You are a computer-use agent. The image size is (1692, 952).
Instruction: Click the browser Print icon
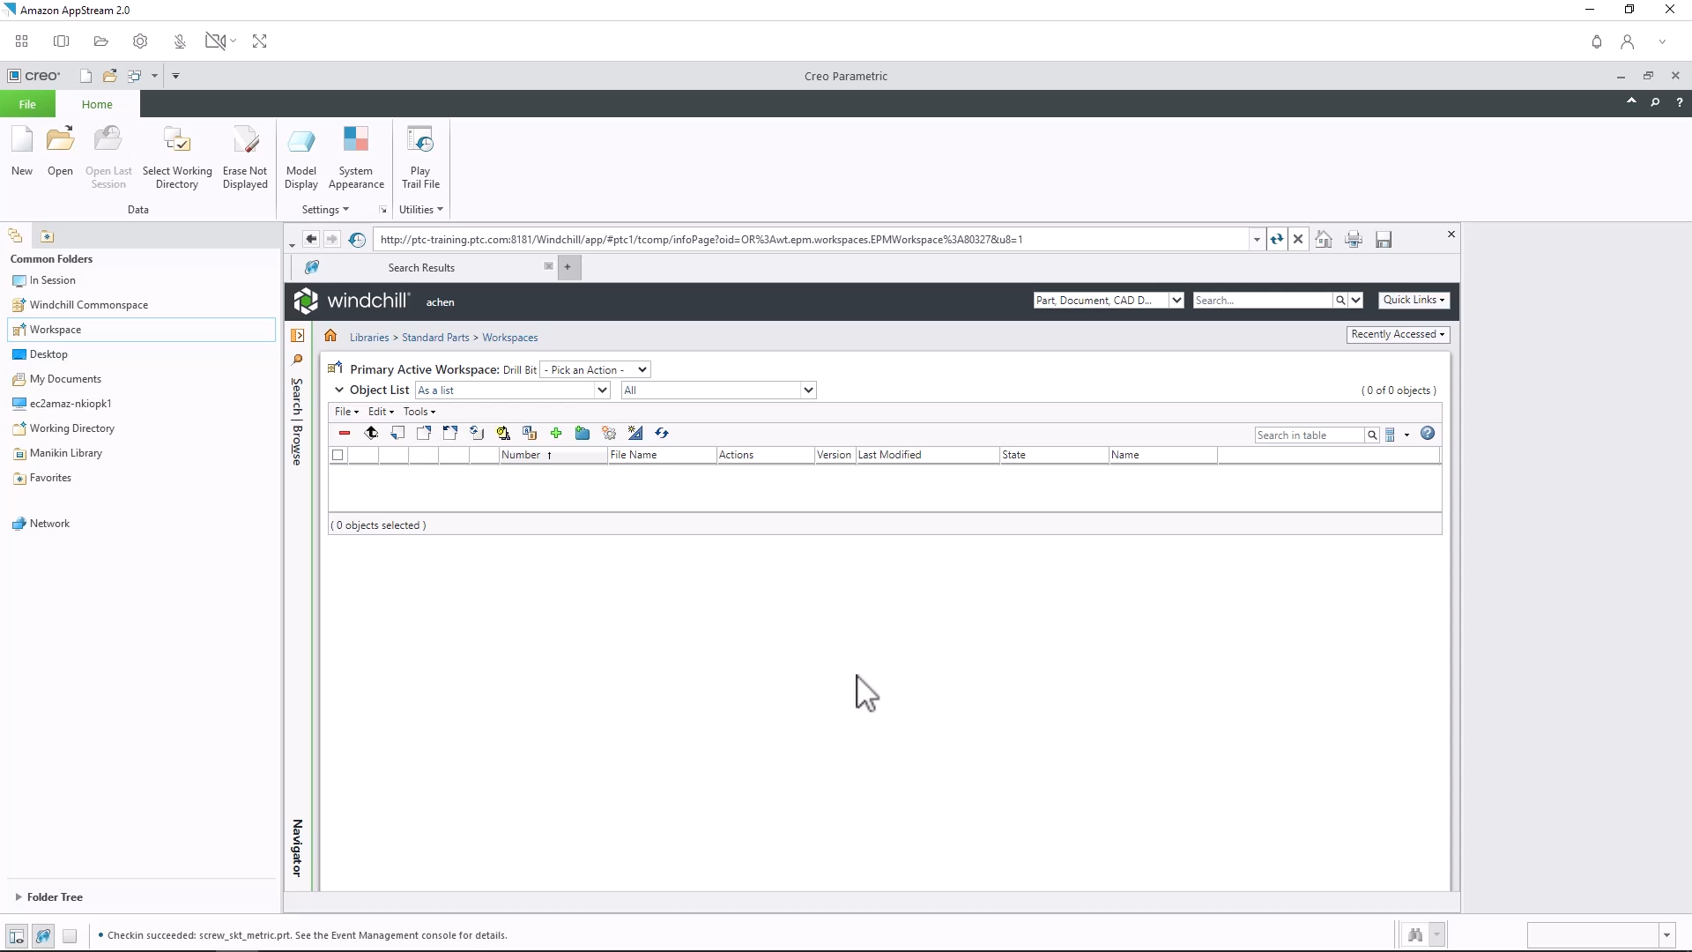[1354, 240]
